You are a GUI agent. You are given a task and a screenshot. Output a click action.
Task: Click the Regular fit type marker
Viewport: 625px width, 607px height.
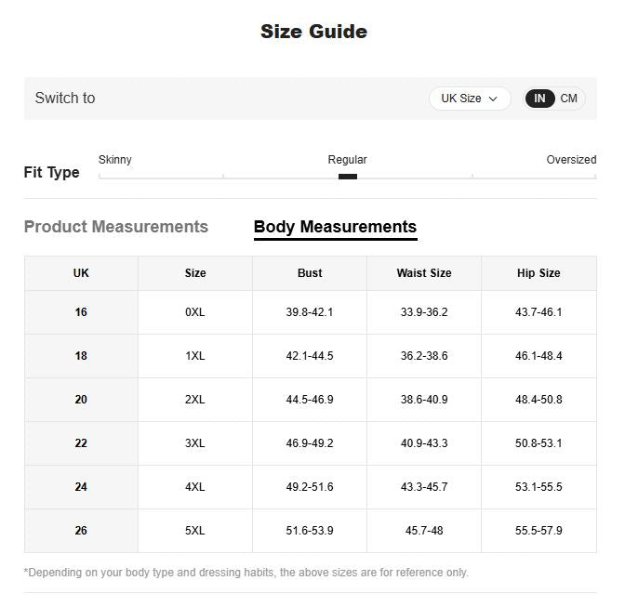[348, 177]
